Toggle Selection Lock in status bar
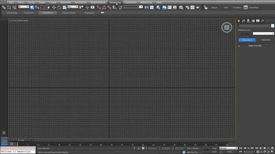The height and width of the screenshot is (154, 275). [138, 148]
